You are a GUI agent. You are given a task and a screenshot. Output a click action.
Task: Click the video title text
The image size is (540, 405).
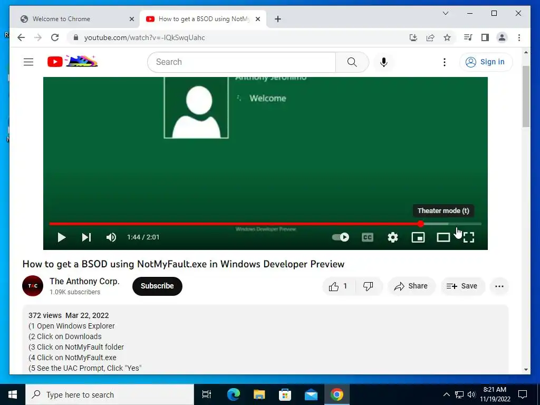pos(183,264)
